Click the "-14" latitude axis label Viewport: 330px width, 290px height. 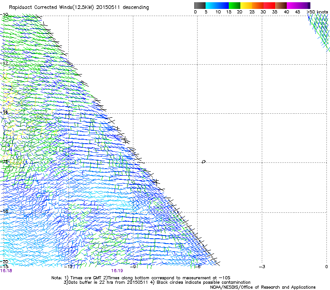pos(4,112)
